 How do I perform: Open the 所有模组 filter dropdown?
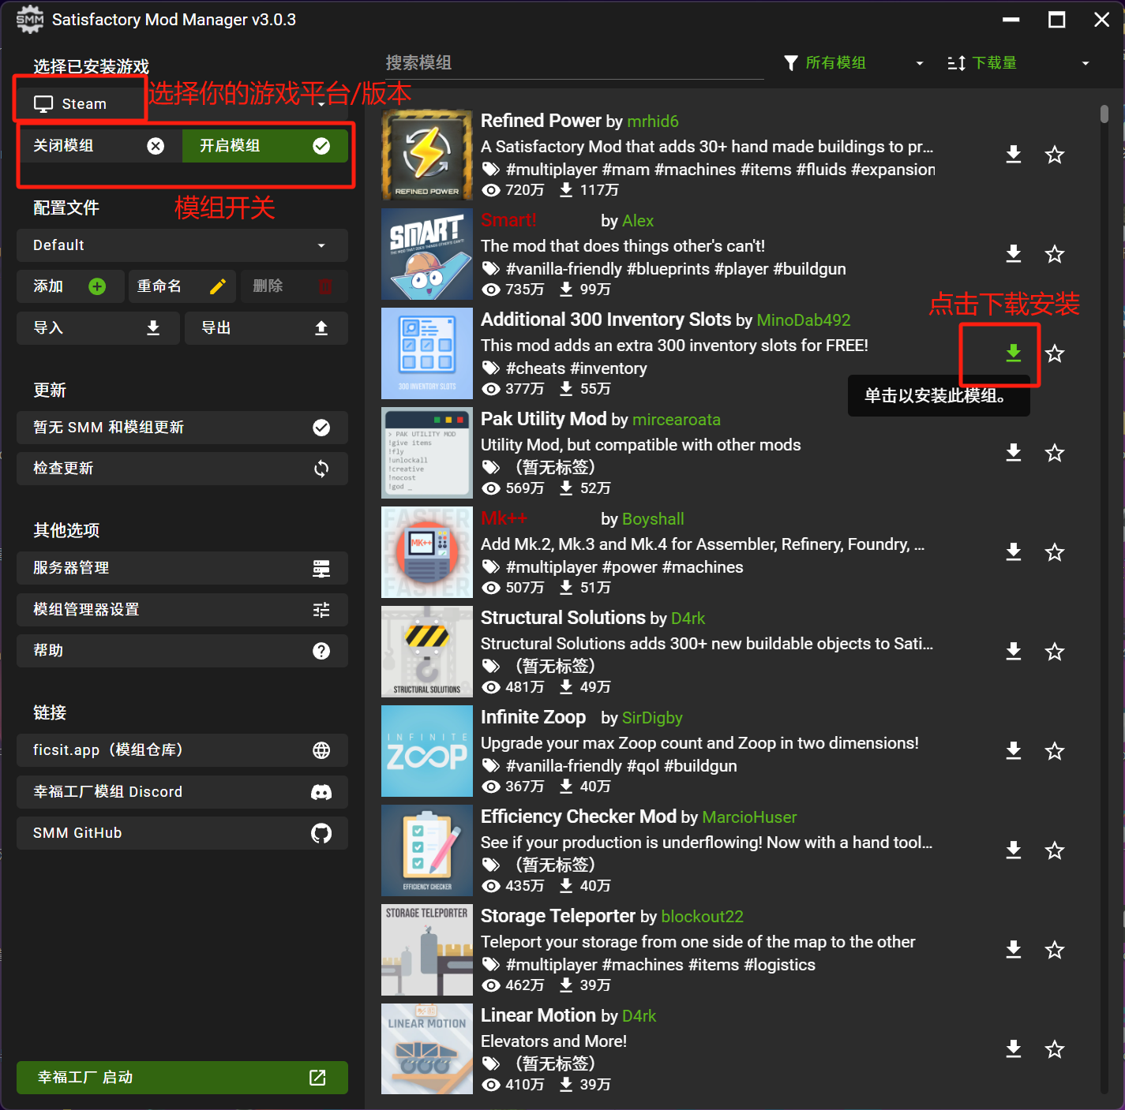[853, 62]
